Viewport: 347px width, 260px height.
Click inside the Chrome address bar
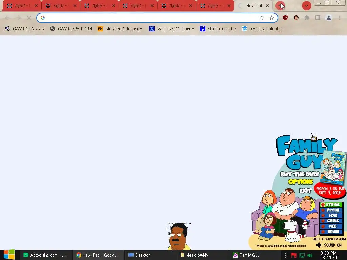157,18
